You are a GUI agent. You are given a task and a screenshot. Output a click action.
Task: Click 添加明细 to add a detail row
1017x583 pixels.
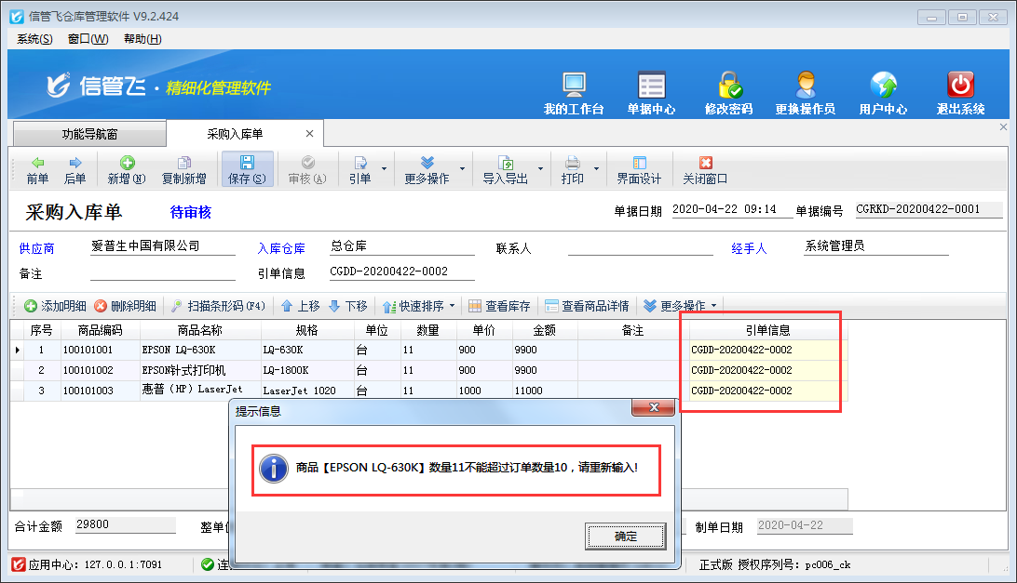[55, 306]
